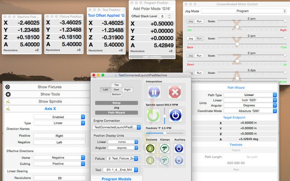Click the Show Fixtures icon
The width and height of the screenshot is (290, 181).
(x=7, y=87)
